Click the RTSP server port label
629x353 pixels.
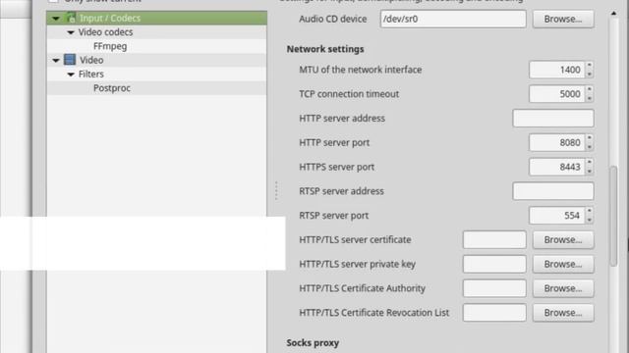(x=334, y=216)
